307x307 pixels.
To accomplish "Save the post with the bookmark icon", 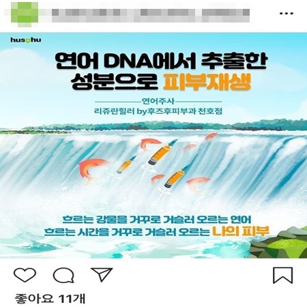I will [282, 275].
